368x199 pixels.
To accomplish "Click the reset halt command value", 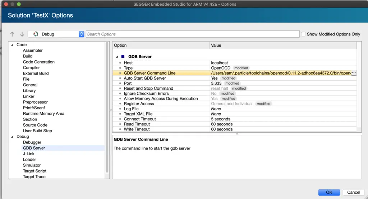I will 220,89.
